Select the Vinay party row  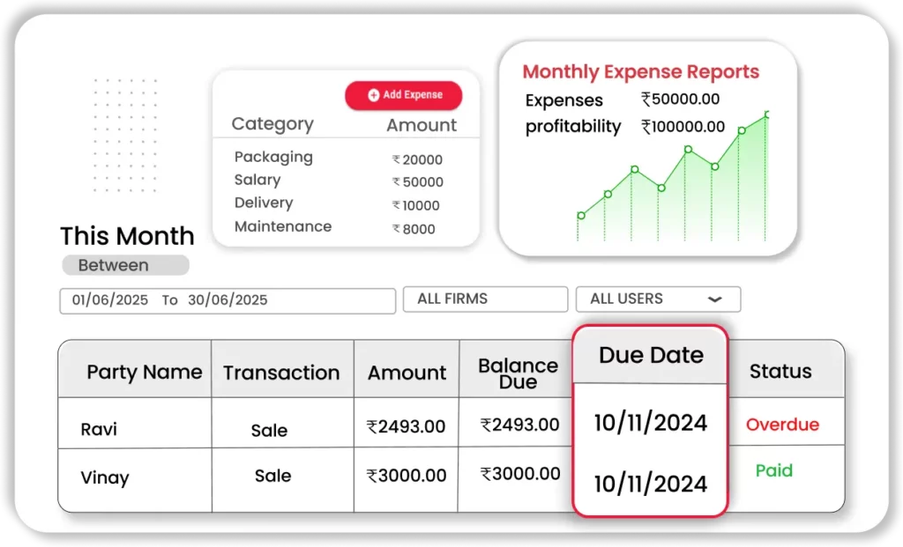(105, 478)
